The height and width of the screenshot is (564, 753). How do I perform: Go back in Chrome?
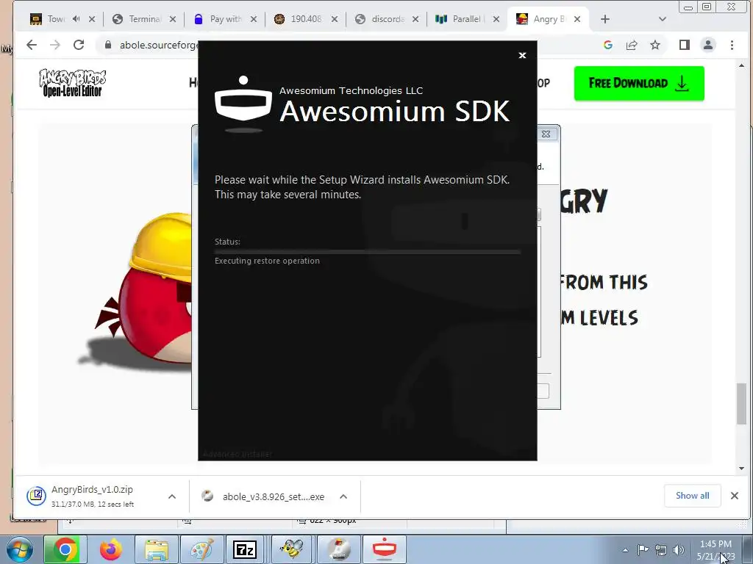click(32, 45)
